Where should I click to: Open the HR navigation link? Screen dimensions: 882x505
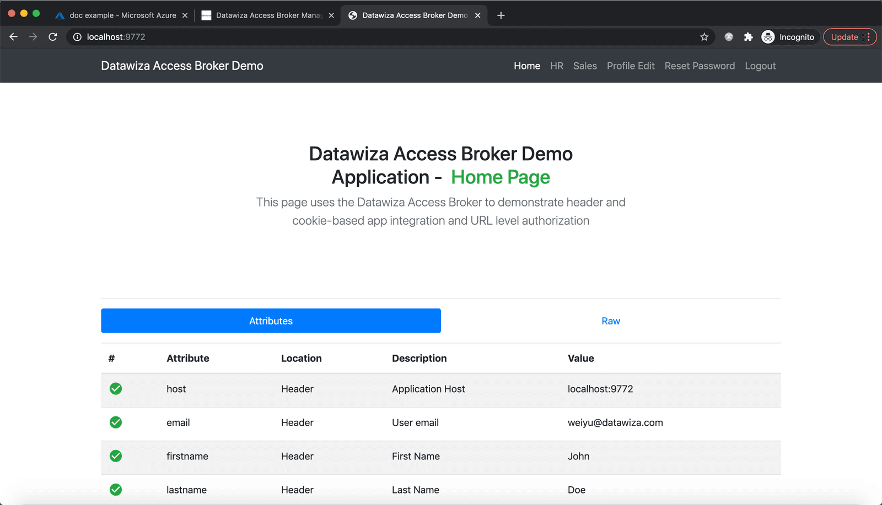click(557, 66)
